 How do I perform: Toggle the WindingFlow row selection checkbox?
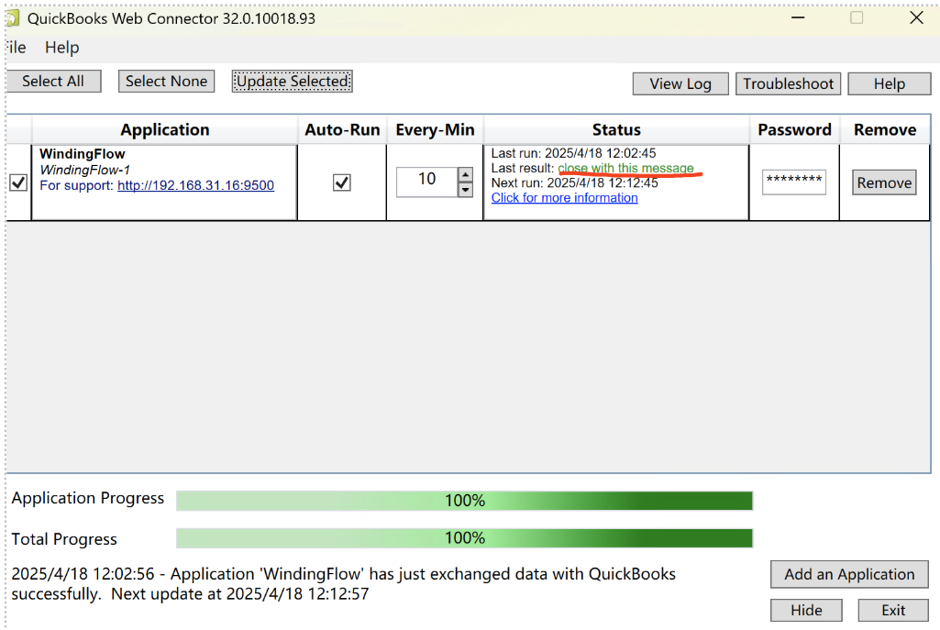(x=18, y=182)
